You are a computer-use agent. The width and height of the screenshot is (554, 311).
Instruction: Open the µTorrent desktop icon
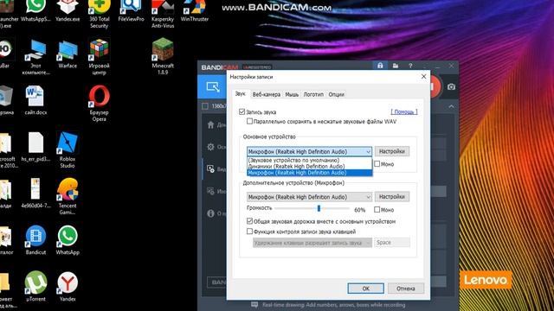click(x=35, y=286)
